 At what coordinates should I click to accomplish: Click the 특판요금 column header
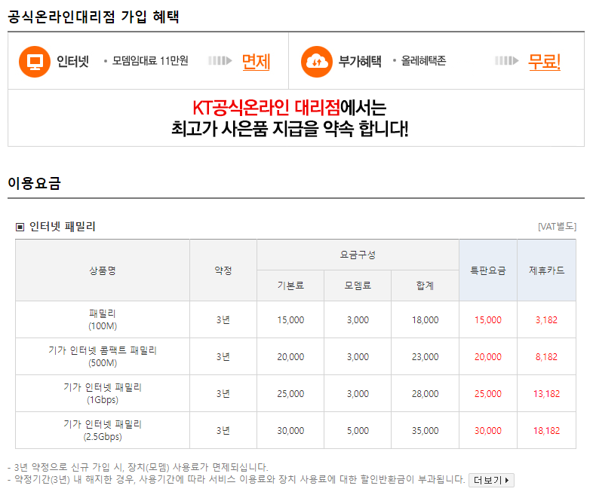[488, 270]
